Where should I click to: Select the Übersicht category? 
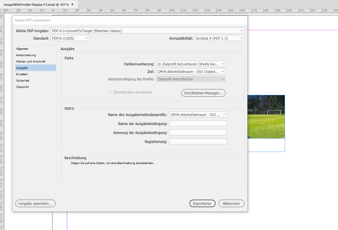tap(22, 87)
